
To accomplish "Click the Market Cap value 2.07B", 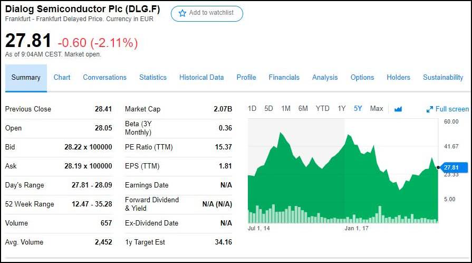I will (223, 109).
